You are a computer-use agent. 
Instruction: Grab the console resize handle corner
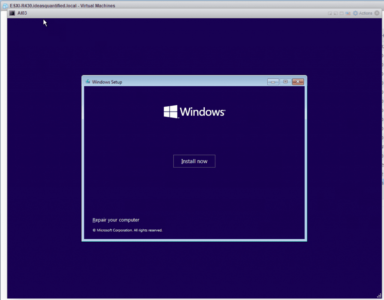[379, 296]
